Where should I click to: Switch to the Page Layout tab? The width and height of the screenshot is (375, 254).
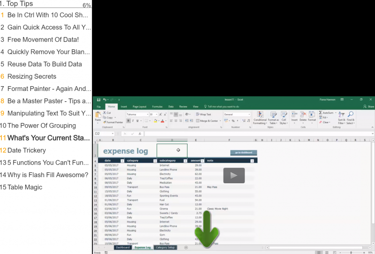[139, 107]
